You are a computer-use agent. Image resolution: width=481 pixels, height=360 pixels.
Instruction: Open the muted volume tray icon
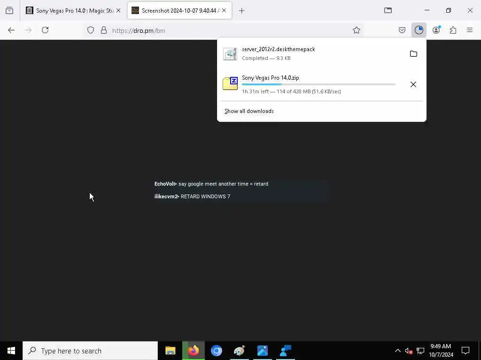[x=409, y=351]
